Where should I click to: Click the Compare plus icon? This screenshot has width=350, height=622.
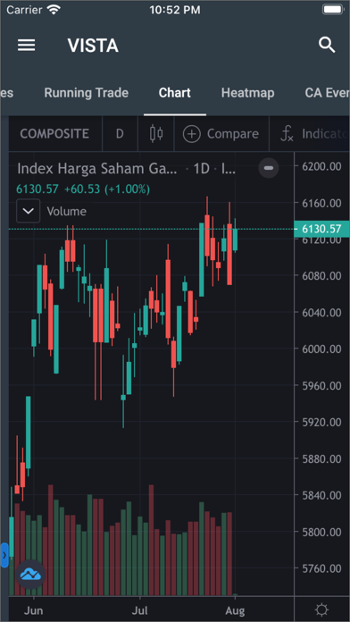[191, 134]
